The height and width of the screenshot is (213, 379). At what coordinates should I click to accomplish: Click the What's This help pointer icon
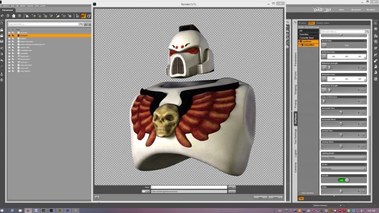pyautogui.click(x=2, y=16)
